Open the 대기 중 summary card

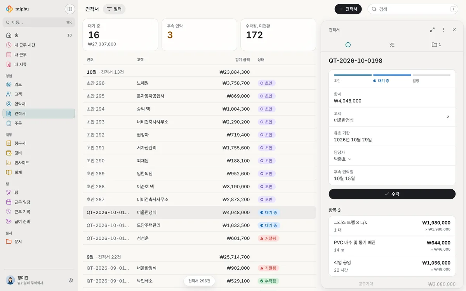120,35
